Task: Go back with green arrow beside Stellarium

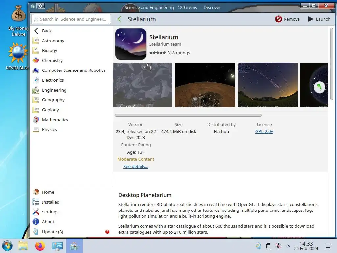Action: 120,19
